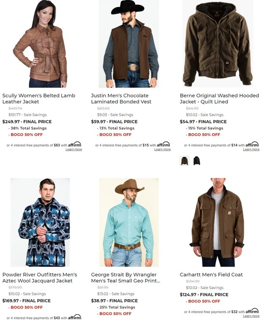The height and width of the screenshot is (321, 266).
Task: Click the Affirm logo under Scully jacket
Action: pyautogui.click(x=74, y=144)
